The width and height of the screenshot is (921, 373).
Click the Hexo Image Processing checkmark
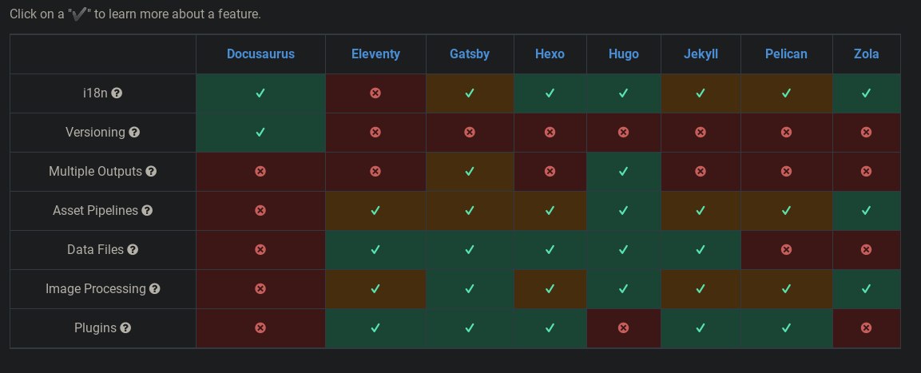coord(550,289)
